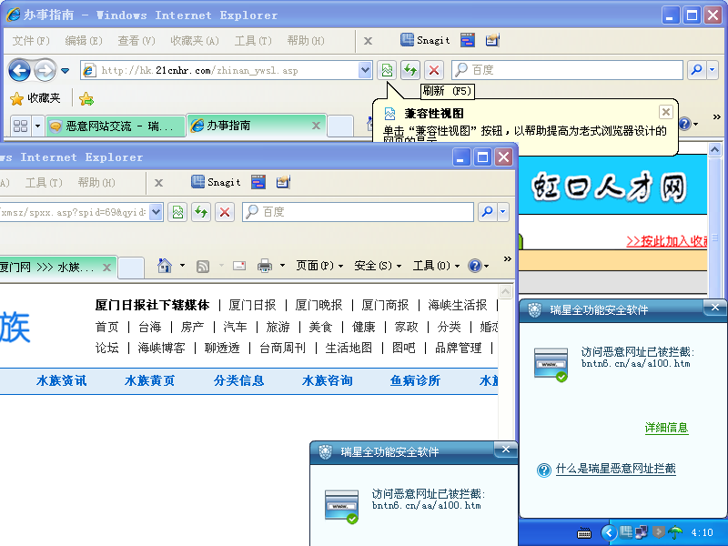Click the 什么是瑞星恶意网址拦截 help link

point(616,469)
